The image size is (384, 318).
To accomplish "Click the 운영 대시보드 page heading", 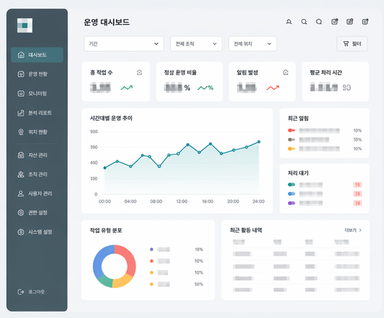I will pos(107,23).
